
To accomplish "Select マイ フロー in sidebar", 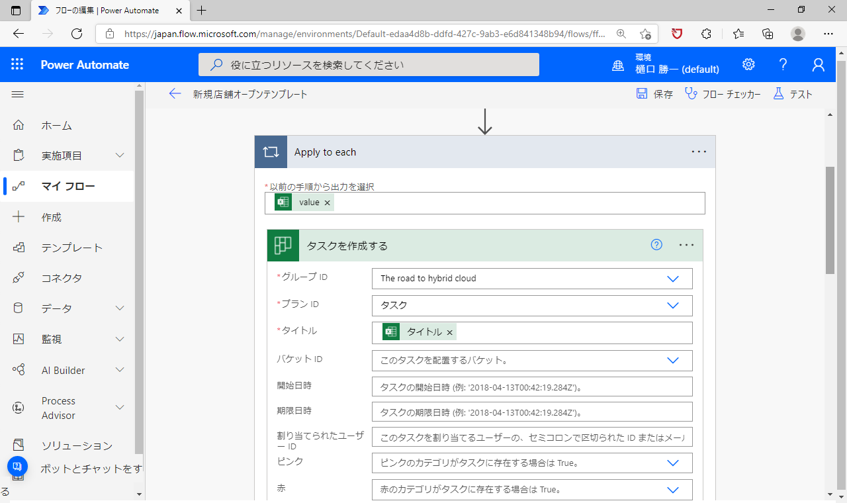I will (69, 186).
